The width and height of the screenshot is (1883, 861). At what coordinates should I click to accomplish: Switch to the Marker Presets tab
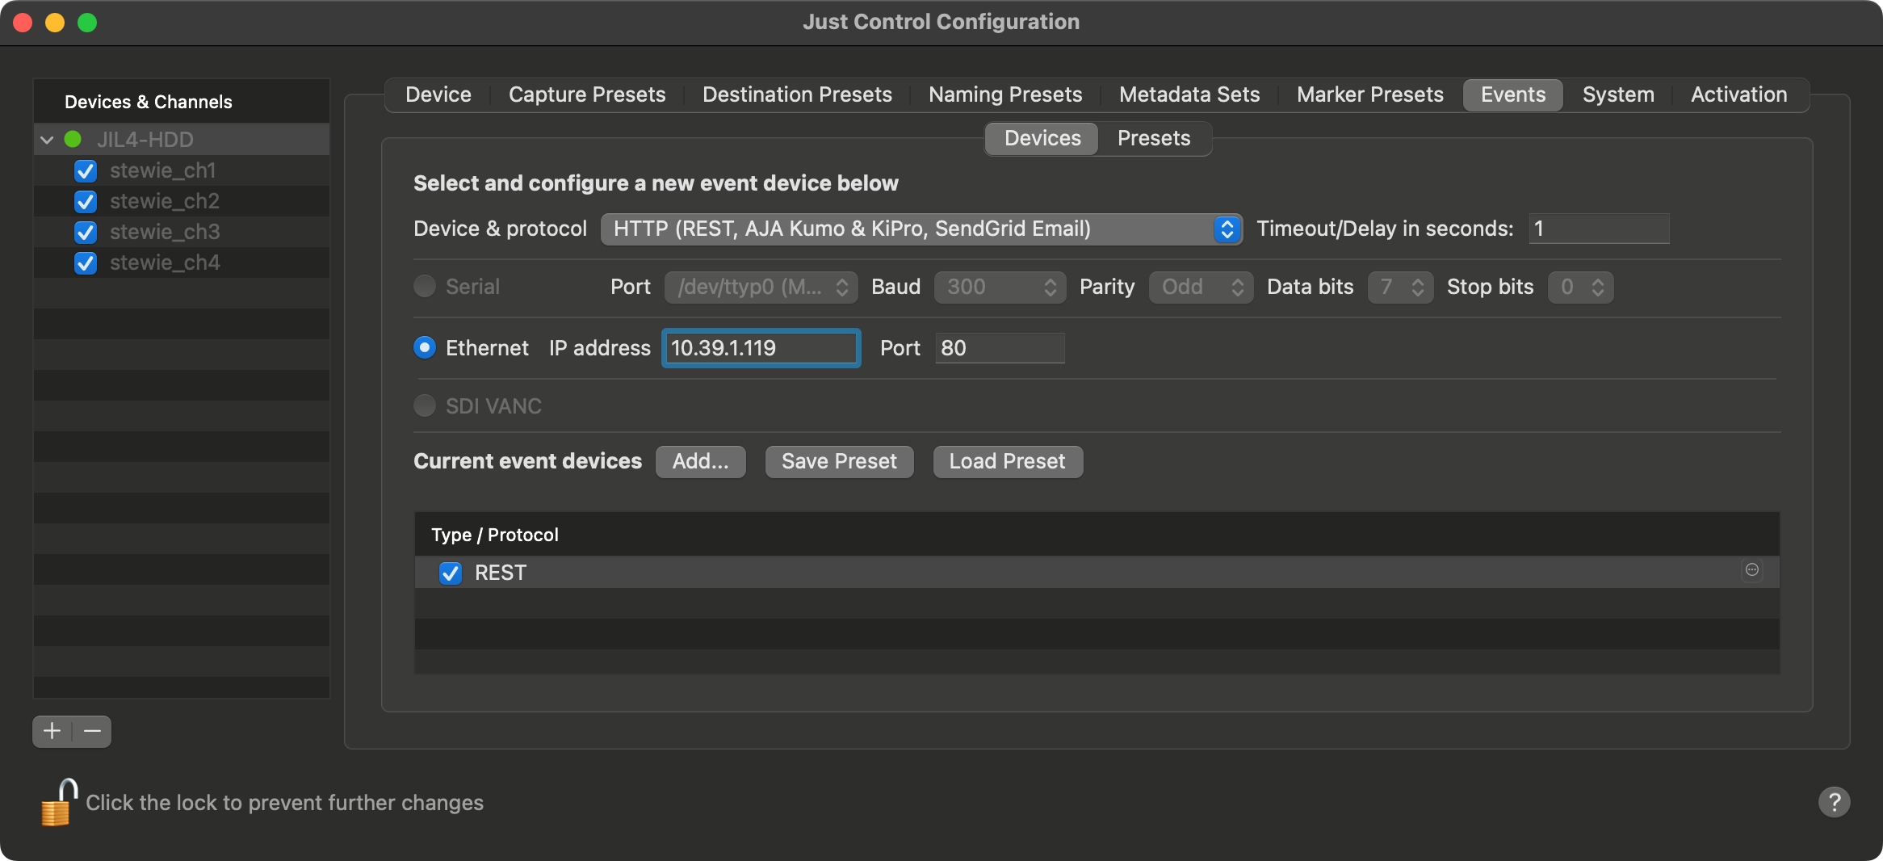pos(1369,94)
